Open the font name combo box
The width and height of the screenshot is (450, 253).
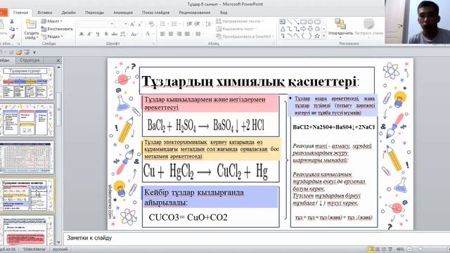click(96, 24)
